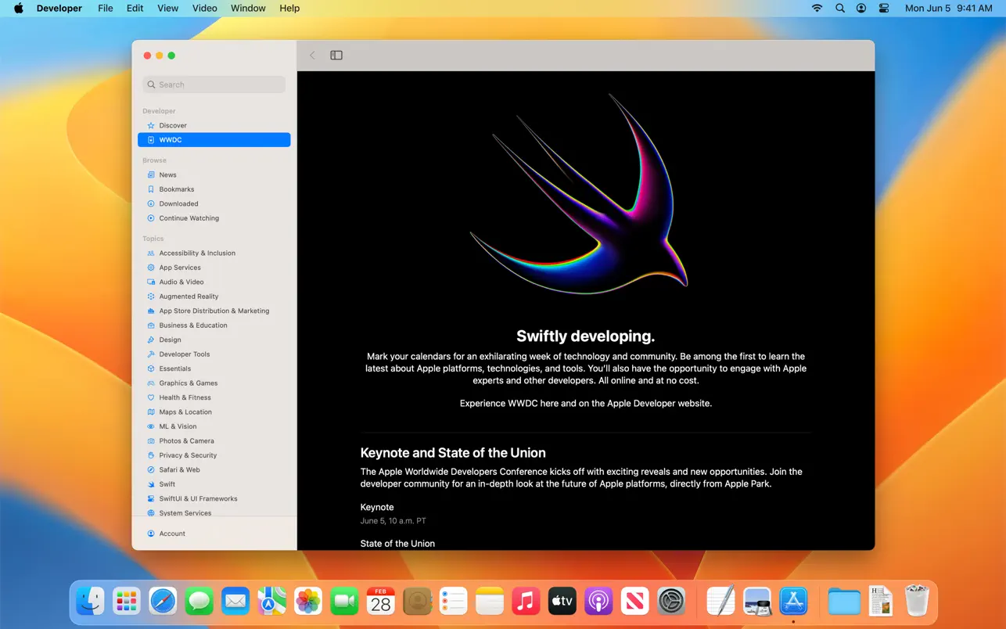This screenshot has height=629, width=1006.
Task: Click the Maps & Location map icon
Action: 151,412
